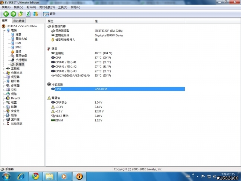Collapse the 電腦 computer tree node
This screenshot has width=241, height=181.
(x=4, y=31)
